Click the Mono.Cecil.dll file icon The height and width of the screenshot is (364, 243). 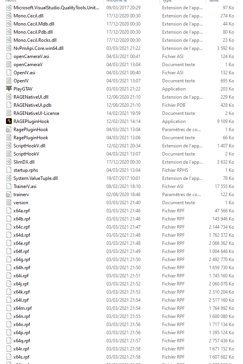coord(9,16)
